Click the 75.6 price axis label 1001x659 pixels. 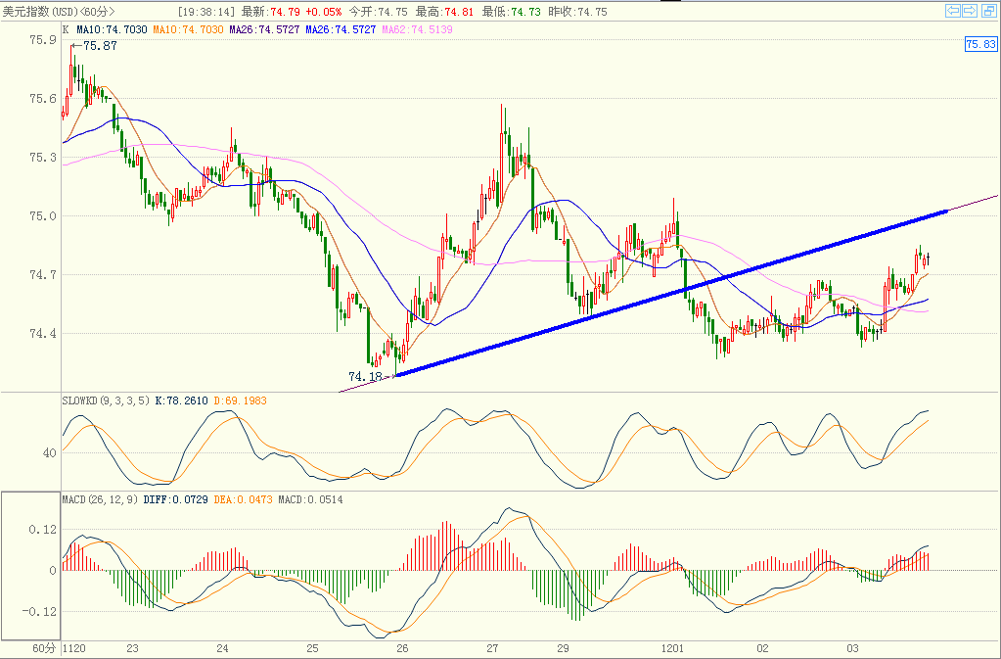pyautogui.click(x=43, y=98)
